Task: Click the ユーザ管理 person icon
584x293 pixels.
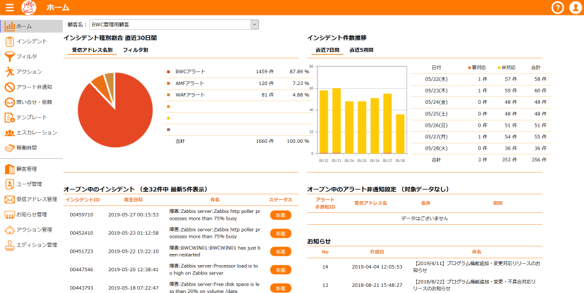Action: (x=10, y=184)
